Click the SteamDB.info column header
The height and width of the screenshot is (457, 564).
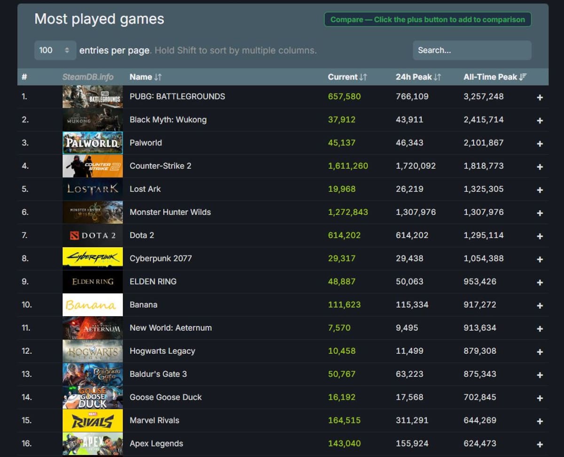tap(88, 77)
